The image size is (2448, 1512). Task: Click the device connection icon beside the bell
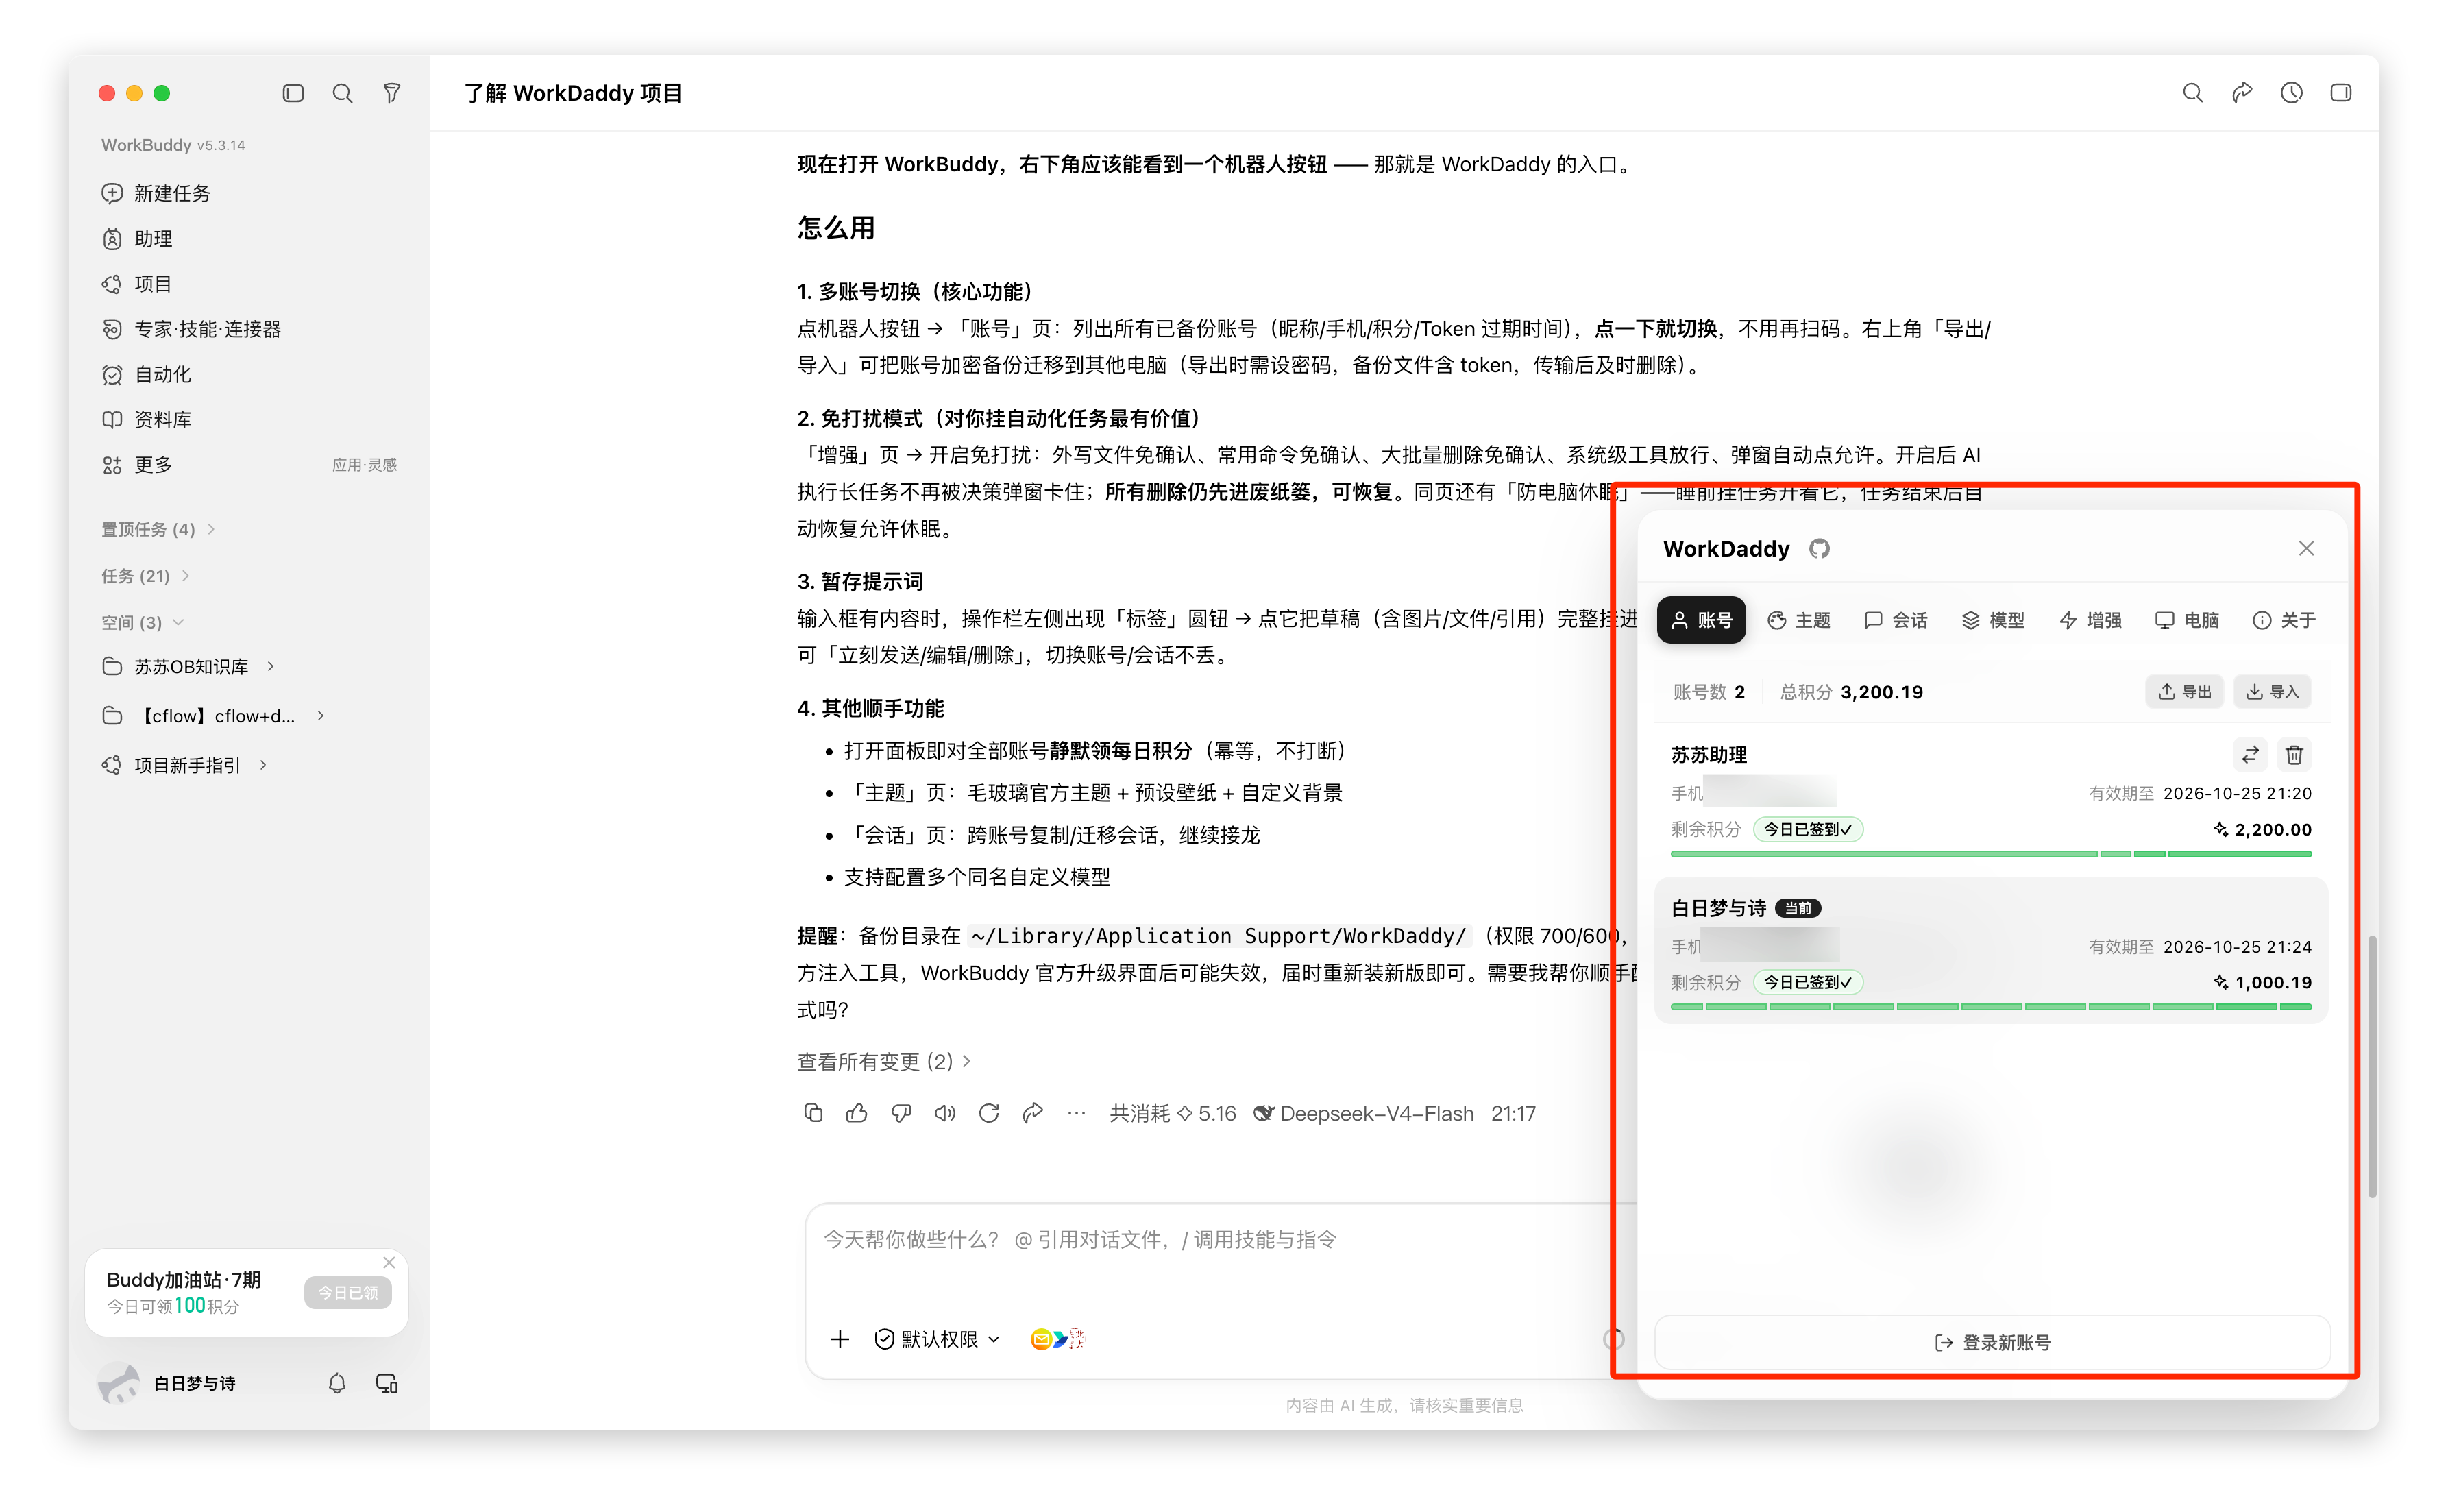tap(387, 1383)
